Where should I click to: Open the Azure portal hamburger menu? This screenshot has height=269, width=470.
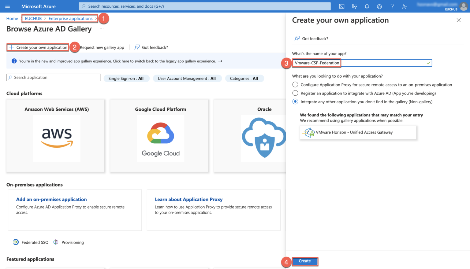click(8, 6)
